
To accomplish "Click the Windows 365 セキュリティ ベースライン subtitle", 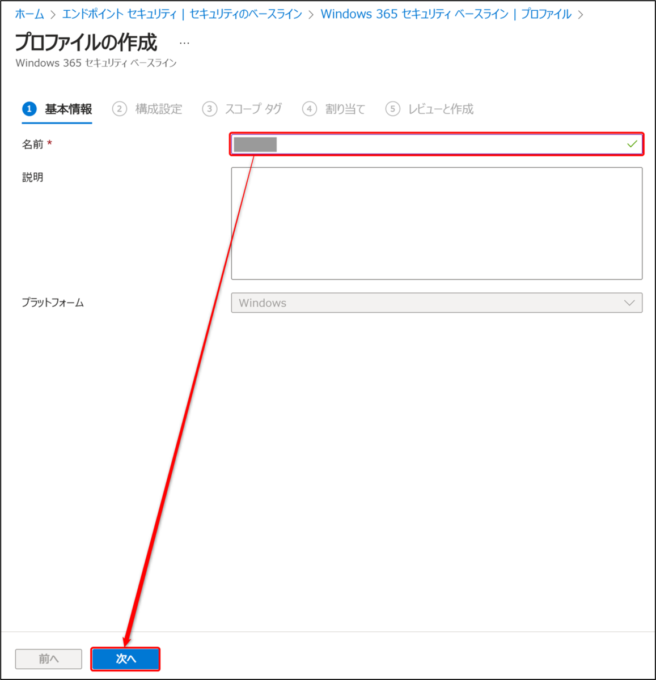I will point(96,63).
